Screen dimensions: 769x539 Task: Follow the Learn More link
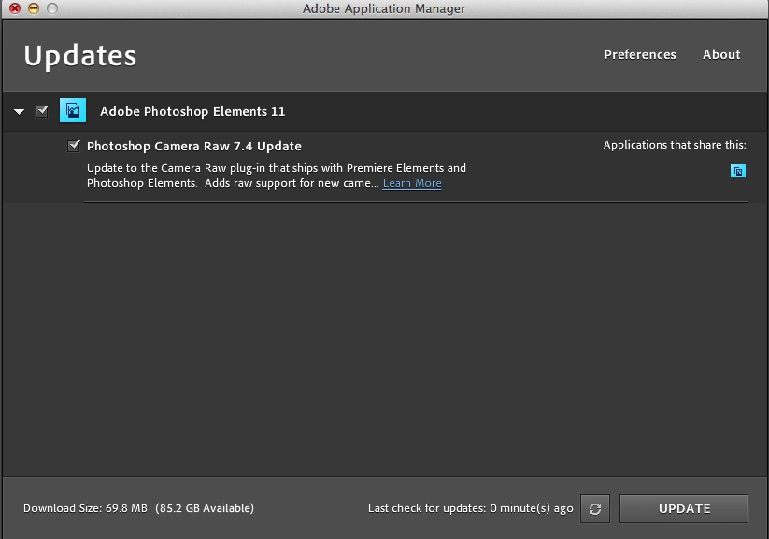tap(412, 183)
